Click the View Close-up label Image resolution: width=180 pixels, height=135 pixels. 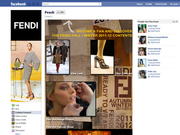(124, 73)
